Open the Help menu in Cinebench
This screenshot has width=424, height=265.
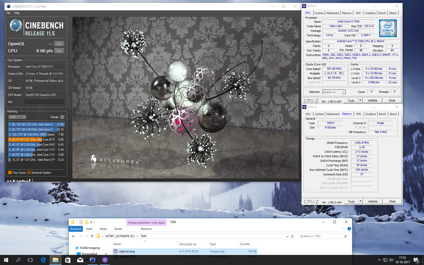[17, 13]
